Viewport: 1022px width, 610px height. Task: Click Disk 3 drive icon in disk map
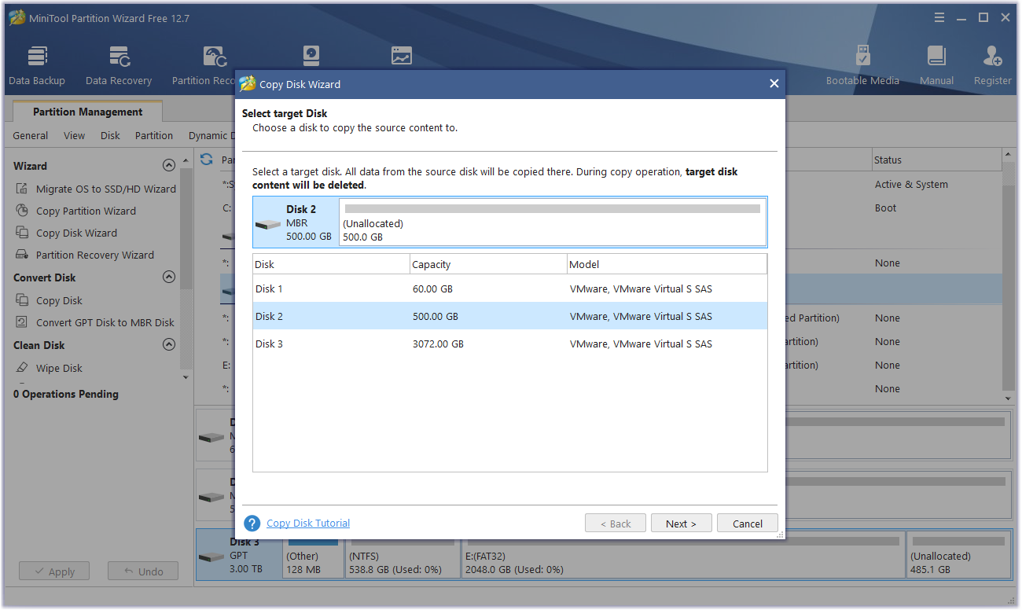(x=211, y=557)
